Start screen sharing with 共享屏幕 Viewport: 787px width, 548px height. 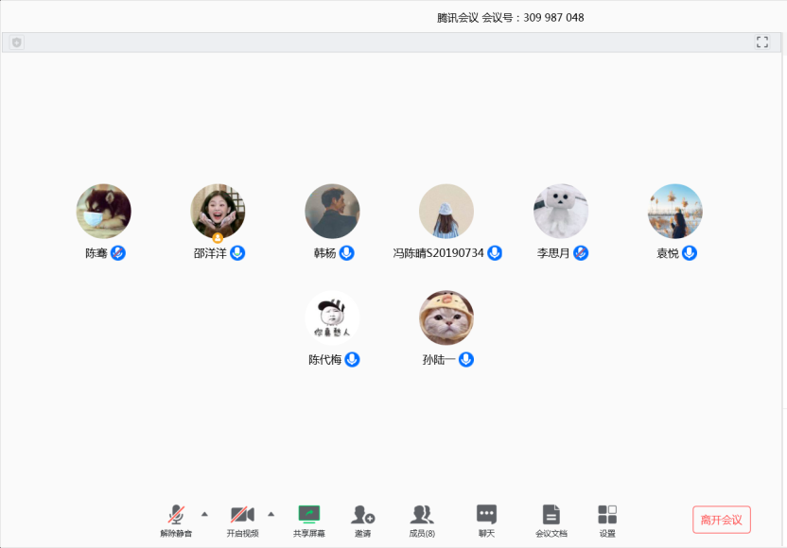308,519
